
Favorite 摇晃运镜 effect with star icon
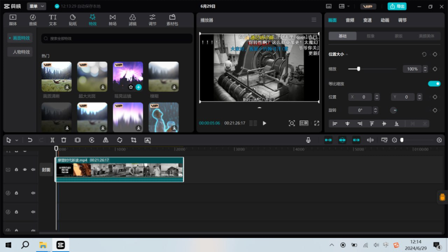click(131, 87)
